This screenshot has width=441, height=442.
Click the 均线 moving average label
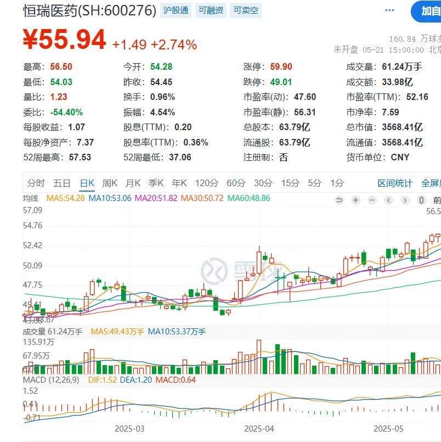point(30,198)
